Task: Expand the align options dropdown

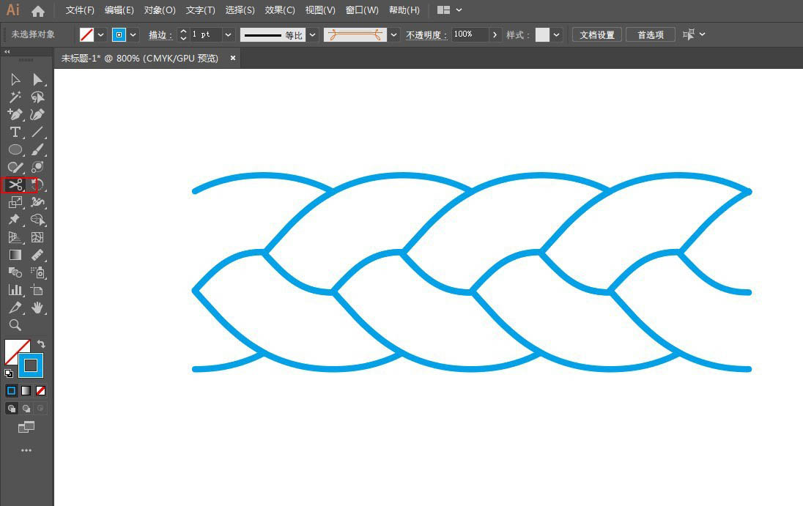Action: point(702,34)
